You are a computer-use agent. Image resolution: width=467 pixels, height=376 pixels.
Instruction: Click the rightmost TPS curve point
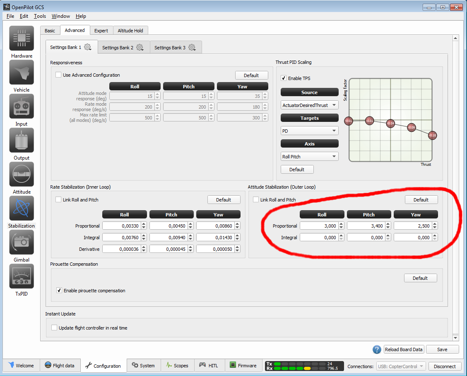[432, 136]
